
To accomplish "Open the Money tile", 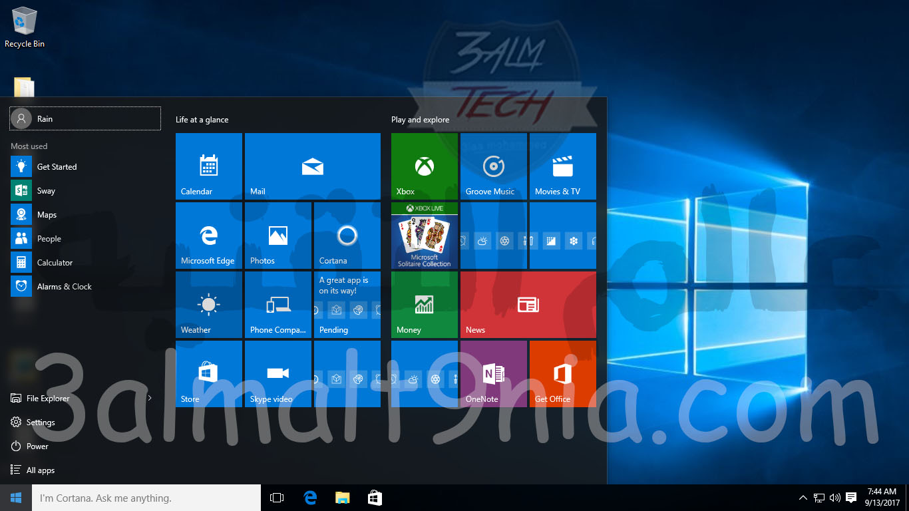I will click(x=425, y=305).
